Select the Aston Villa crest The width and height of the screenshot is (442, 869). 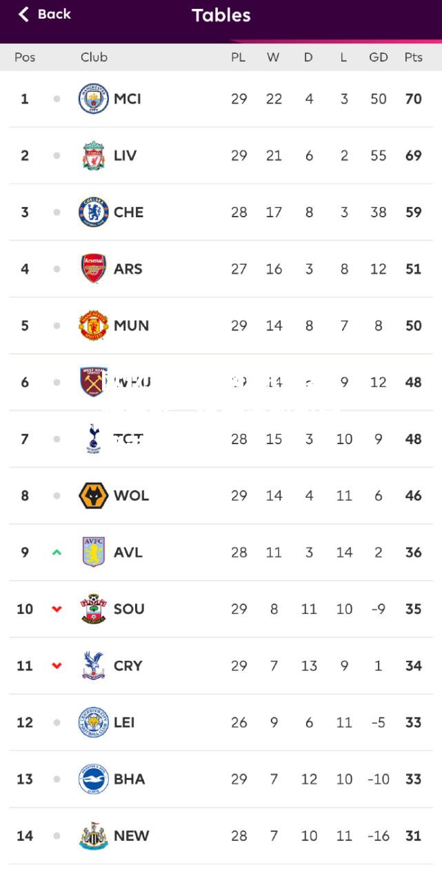(93, 552)
